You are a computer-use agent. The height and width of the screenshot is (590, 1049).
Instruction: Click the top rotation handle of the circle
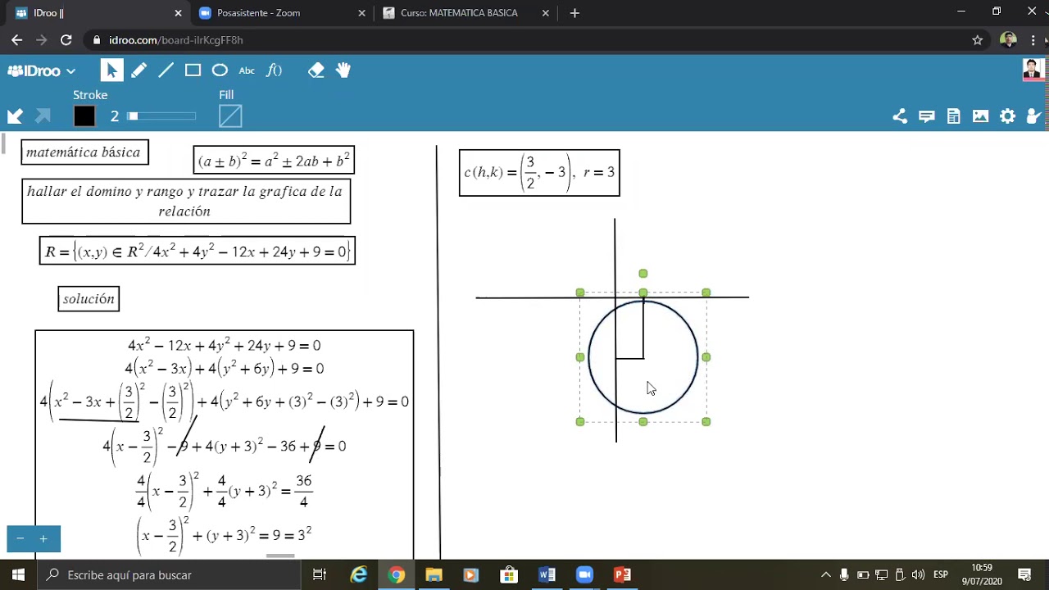(643, 274)
